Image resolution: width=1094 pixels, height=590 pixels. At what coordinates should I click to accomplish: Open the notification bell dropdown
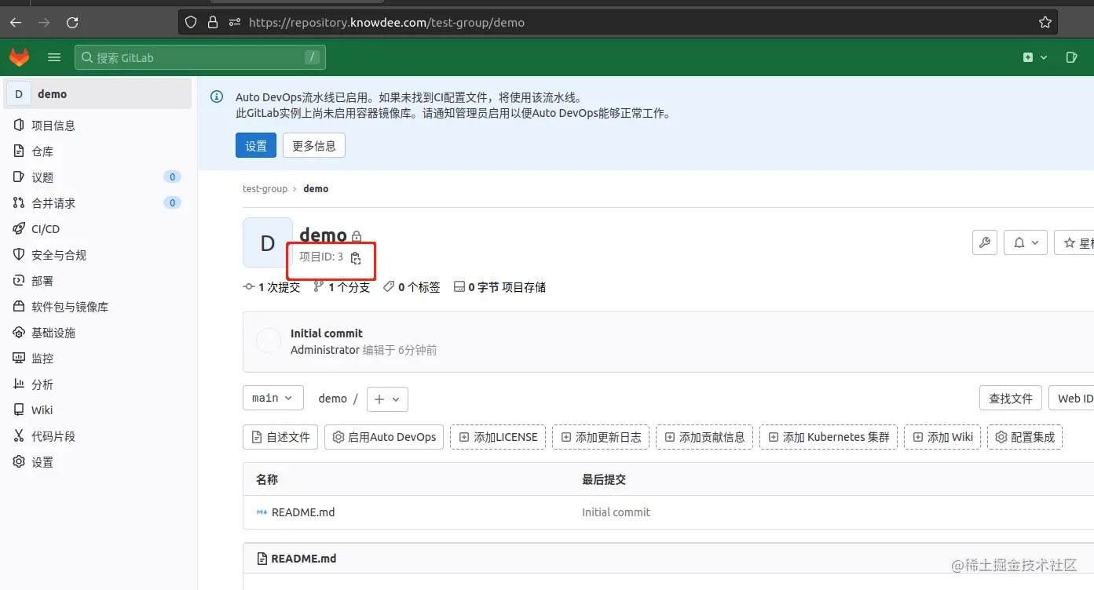tap(1026, 243)
